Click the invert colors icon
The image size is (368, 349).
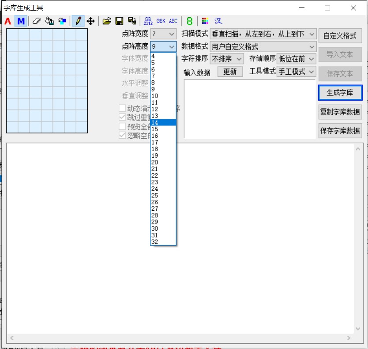pyautogui.click(x=62, y=21)
